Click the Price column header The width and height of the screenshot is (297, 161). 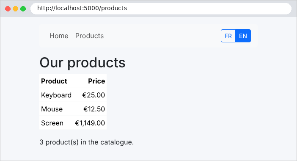pyautogui.click(x=90, y=81)
